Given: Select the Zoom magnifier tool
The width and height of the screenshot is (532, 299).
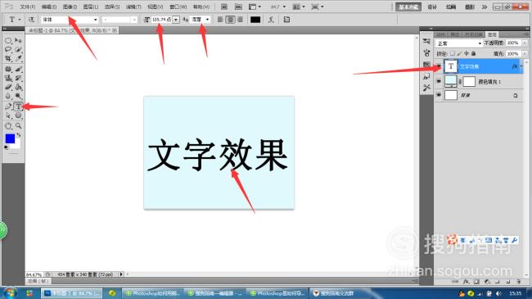Looking at the screenshot, I should tap(18, 125).
